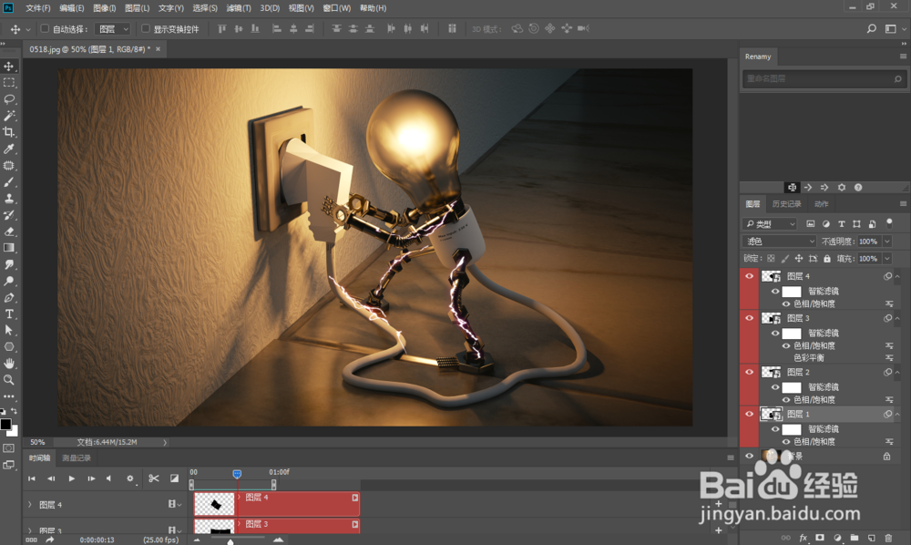Toggle the 自动选择 checkbox

[44, 28]
